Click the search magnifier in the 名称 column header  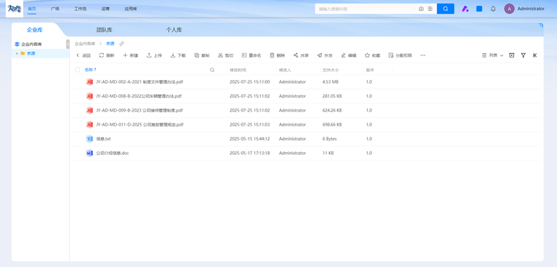(x=213, y=70)
